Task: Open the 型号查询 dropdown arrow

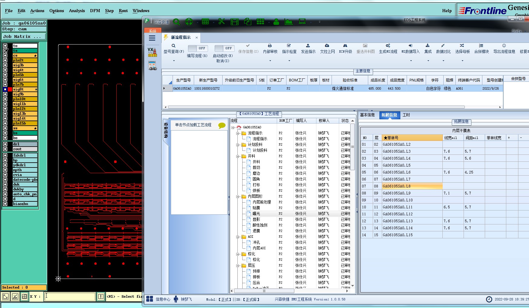Action: click(174, 61)
